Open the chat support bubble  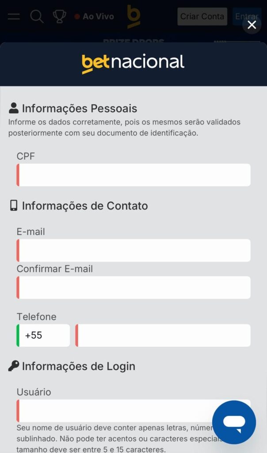click(x=234, y=422)
